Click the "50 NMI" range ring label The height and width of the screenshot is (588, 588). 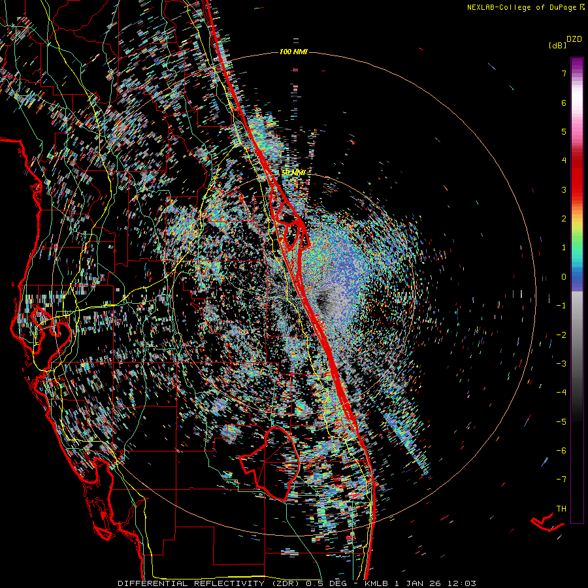[x=293, y=172]
